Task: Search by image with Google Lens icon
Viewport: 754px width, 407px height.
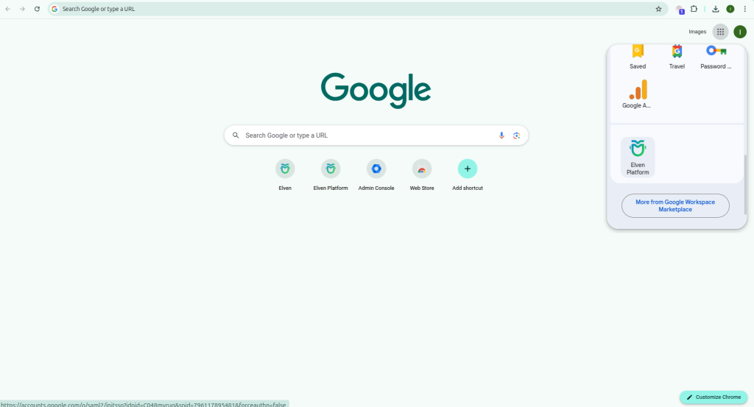Action: 516,135
